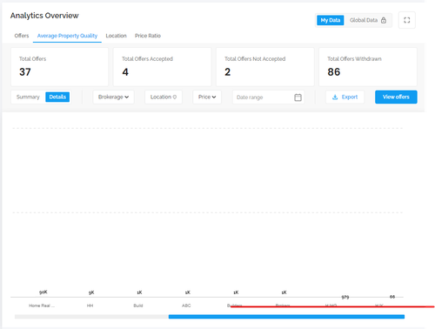Viewport: 435px width, 329px height.
Task: Click the View offers button
Action: (x=396, y=97)
